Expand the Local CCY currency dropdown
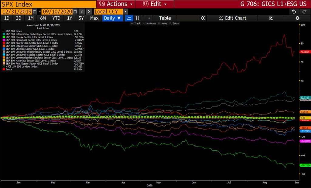The height and width of the screenshot is (188, 311). (x=125, y=12)
